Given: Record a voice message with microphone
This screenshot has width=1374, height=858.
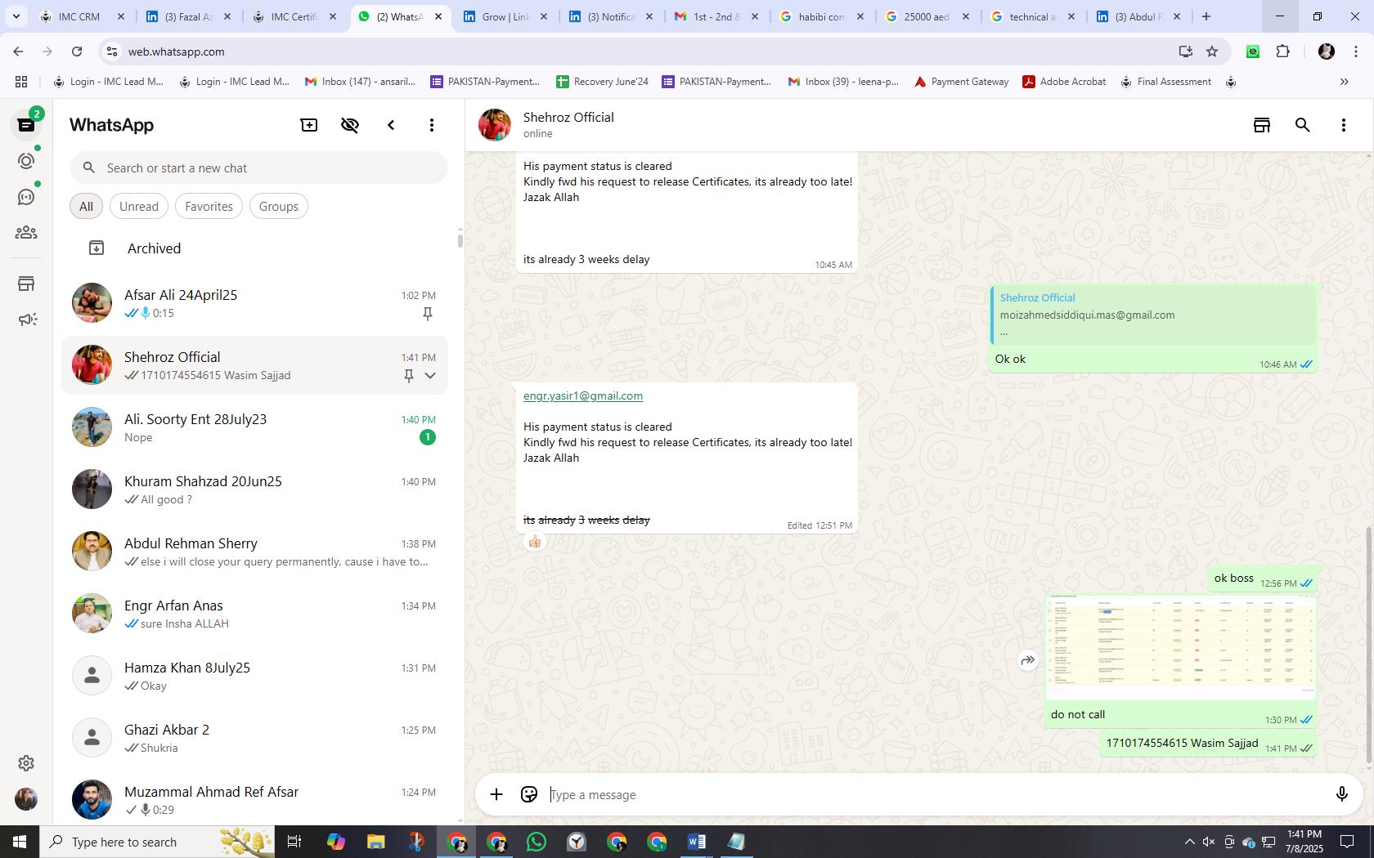Looking at the screenshot, I should point(1341,794).
